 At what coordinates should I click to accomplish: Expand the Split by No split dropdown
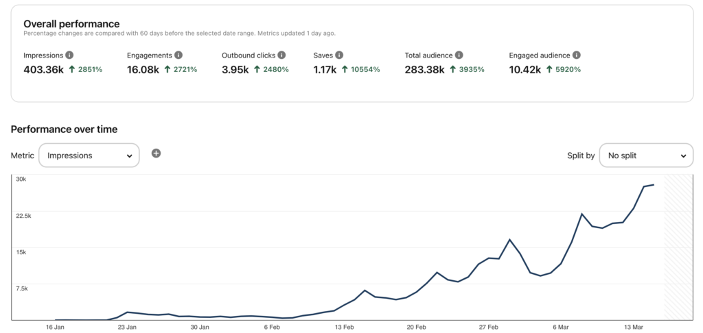[646, 156]
